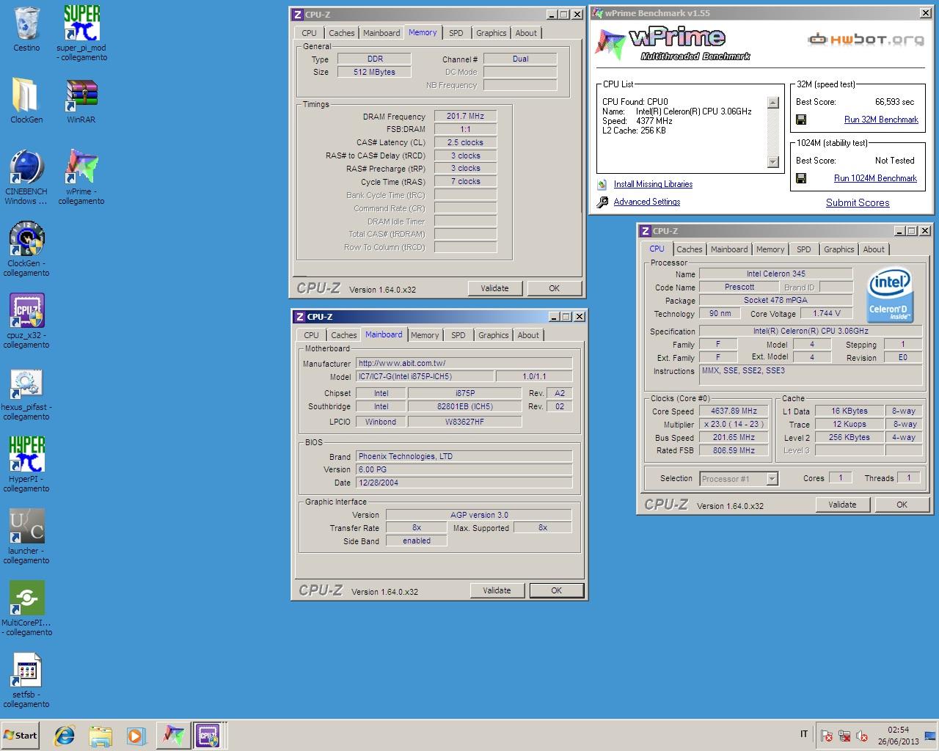The image size is (939, 751).
Task: Click the save icon under 32M score
Action: (801, 120)
